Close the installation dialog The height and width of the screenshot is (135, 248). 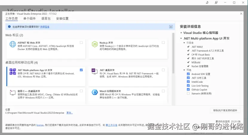[x=241, y=14]
